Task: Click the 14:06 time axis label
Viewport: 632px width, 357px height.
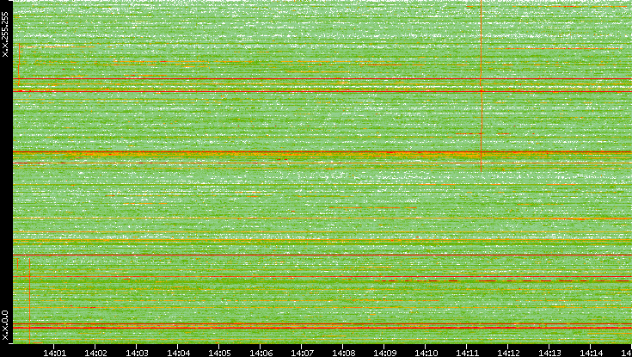Action: (x=261, y=353)
